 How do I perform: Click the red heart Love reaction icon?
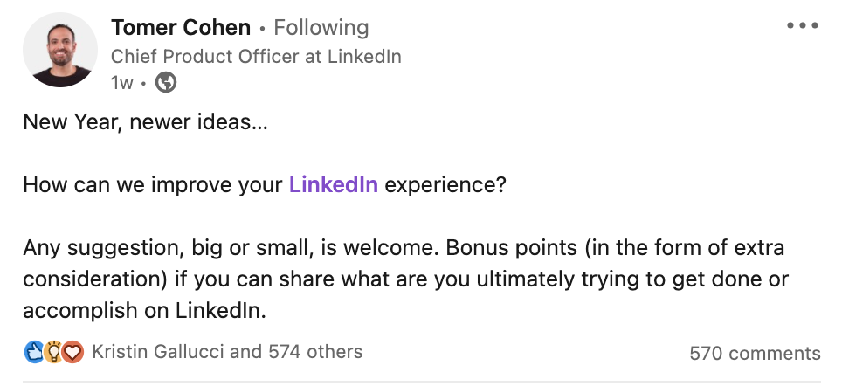click(x=72, y=353)
